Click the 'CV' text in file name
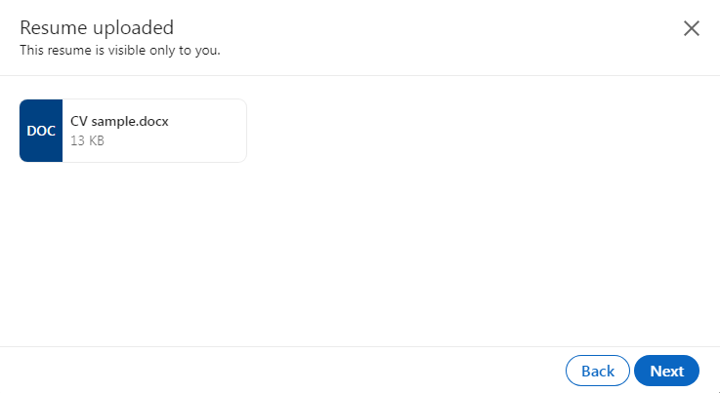Screen dimensions: 720x393 (x=78, y=122)
